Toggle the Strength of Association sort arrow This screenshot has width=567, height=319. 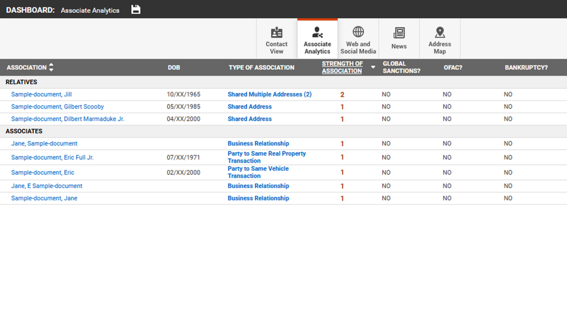373,67
